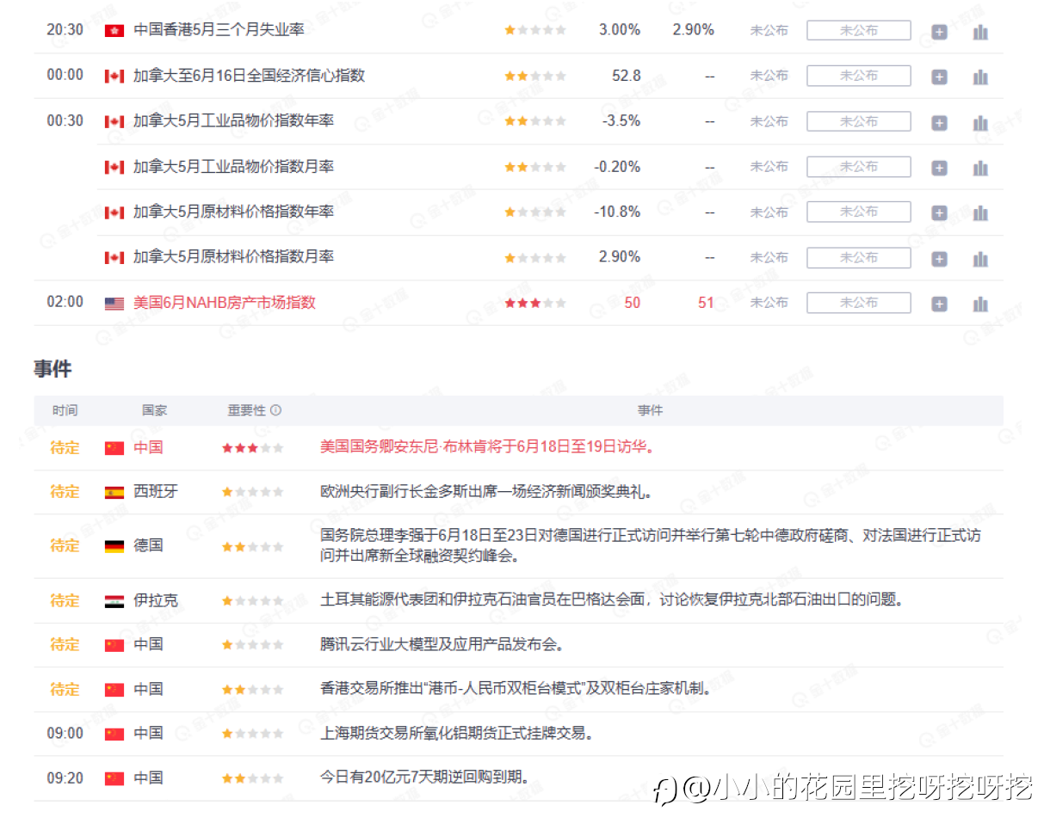
Task: Open 美国6月NAHB房产市场指数 indicator
Action: 225,303
